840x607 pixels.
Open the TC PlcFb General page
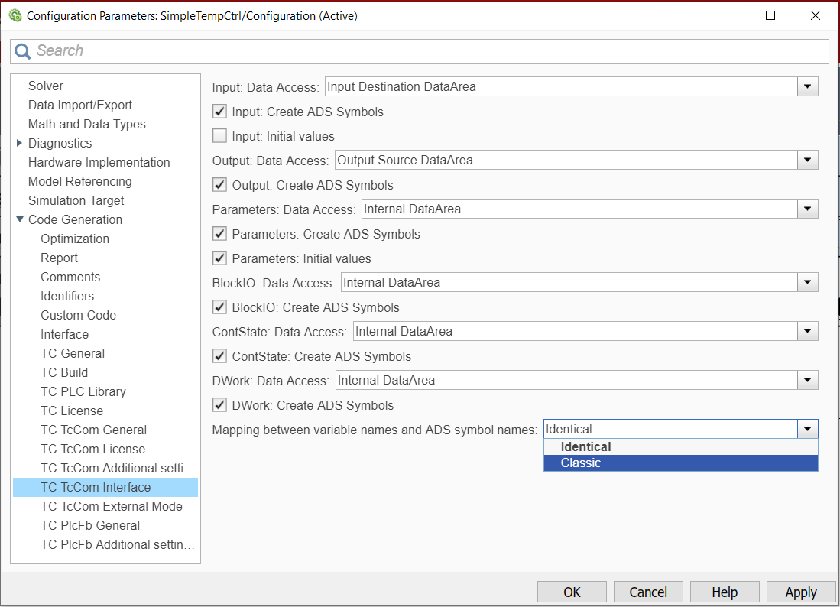(x=90, y=525)
